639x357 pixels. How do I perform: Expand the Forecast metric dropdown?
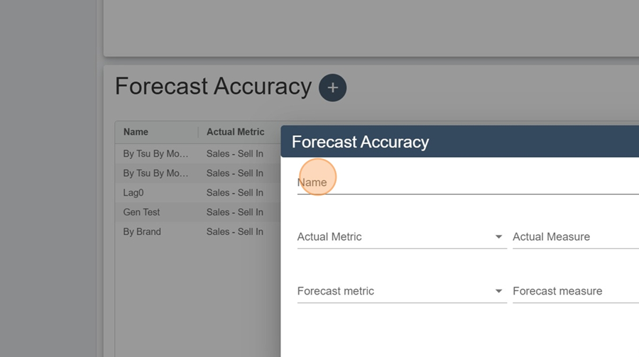tap(402, 291)
